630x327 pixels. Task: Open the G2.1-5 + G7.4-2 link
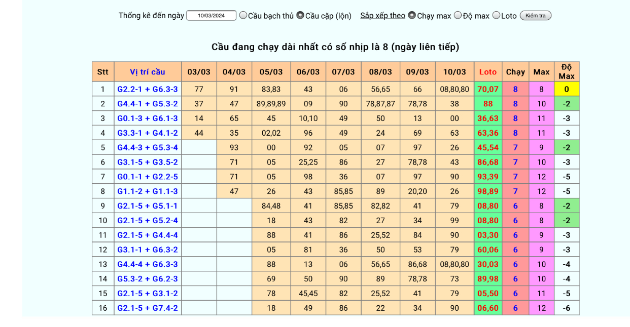[148, 308]
